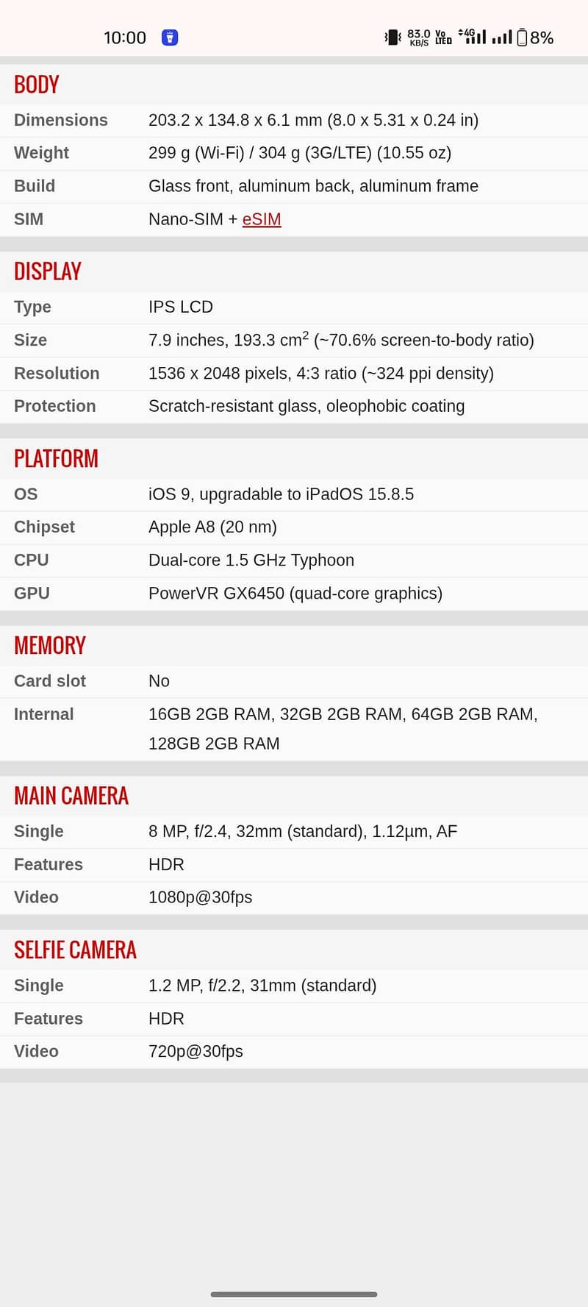The width and height of the screenshot is (588, 1307).
Task: Open the OS label link
Action: coord(26,494)
